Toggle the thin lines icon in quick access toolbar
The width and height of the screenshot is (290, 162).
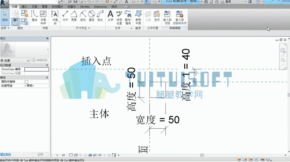[147, 2]
